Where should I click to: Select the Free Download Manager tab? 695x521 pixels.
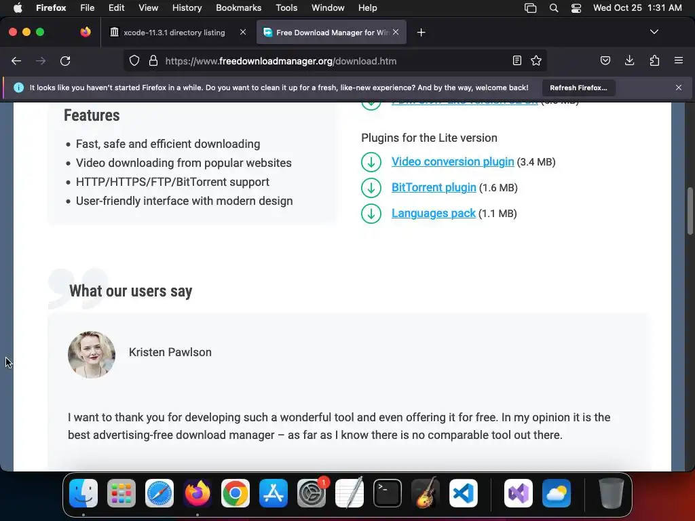tap(331, 33)
